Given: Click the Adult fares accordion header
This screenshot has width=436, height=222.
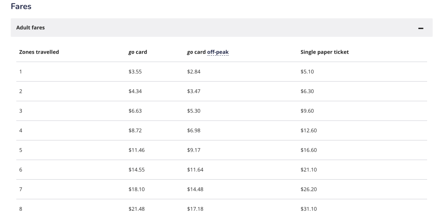Looking at the screenshot, I should point(222,27).
